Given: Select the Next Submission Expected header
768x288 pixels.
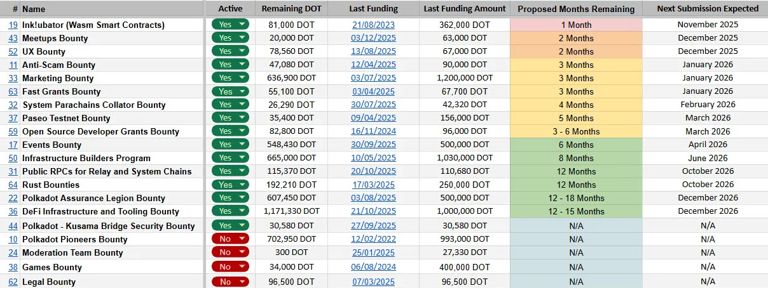Looking at the screenshot, I should (x=708, y=9).
